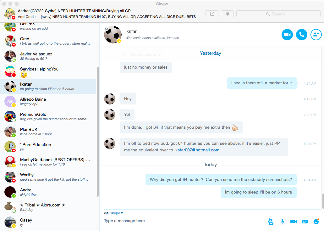The width and height of the screenshot is (324, 231).
Task: Click the 4:04 AM timestamp
Action: pyautogui.click(x=310, y=180)
